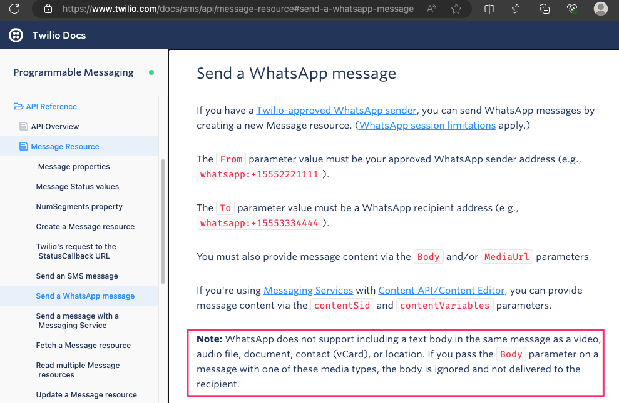Reload the page with the refresh icon
The width and height of the screenshot is (619, 403).
(14, 9)
